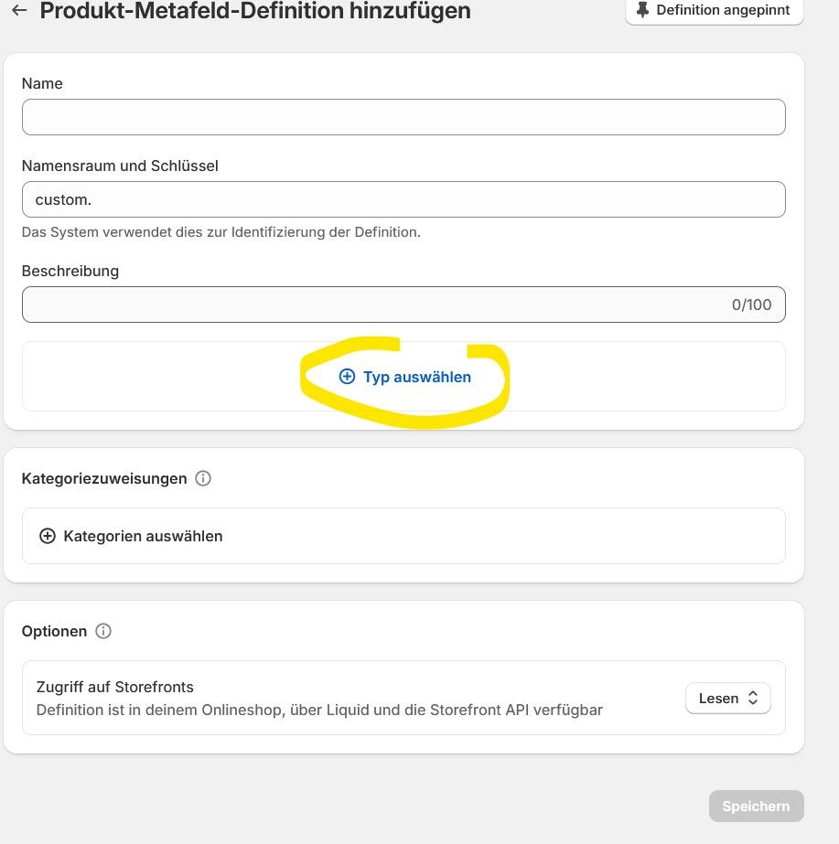Click the pin icon in the top button
This screenshot has width=839, height=844.
coord(641,9)
